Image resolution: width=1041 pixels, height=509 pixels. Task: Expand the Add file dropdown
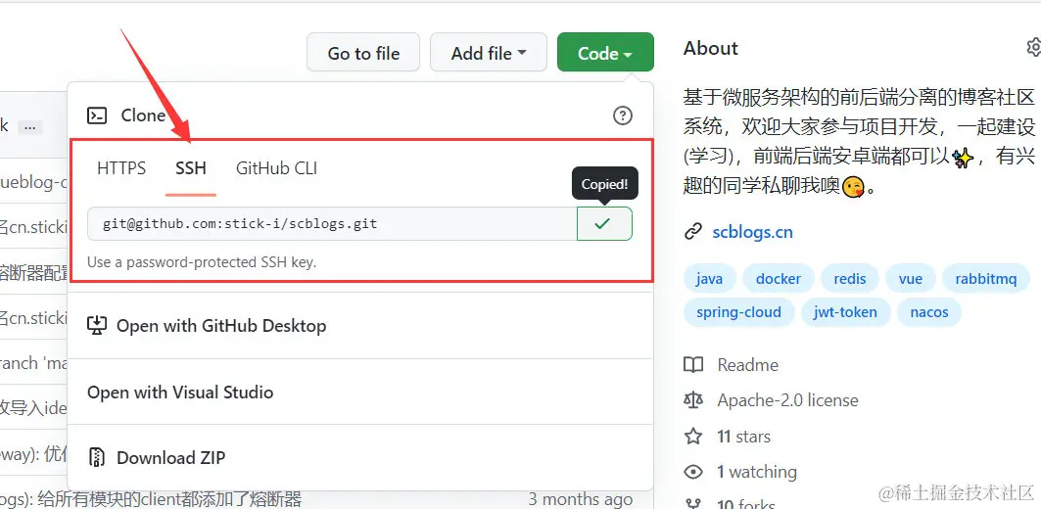tap(489, 53)
